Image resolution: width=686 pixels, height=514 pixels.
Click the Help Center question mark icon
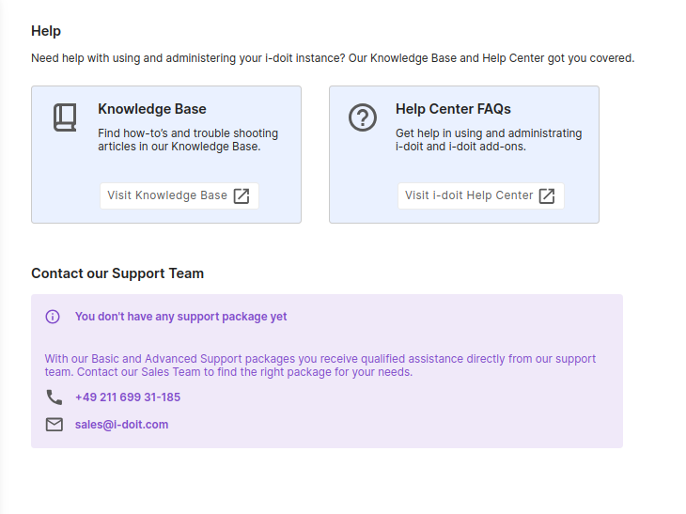pyautogui.click(x=362, y=117)
